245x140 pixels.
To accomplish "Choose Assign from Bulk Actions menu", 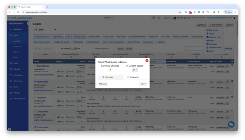I will click(x=210, y=34).
